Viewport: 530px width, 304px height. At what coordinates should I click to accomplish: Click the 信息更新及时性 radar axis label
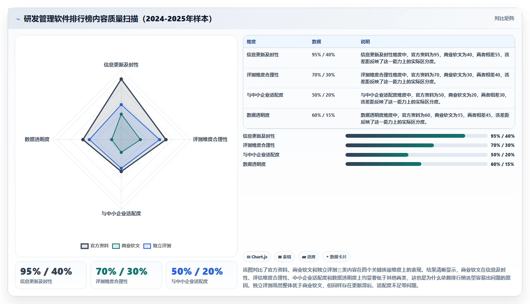(x=121, y=65)
